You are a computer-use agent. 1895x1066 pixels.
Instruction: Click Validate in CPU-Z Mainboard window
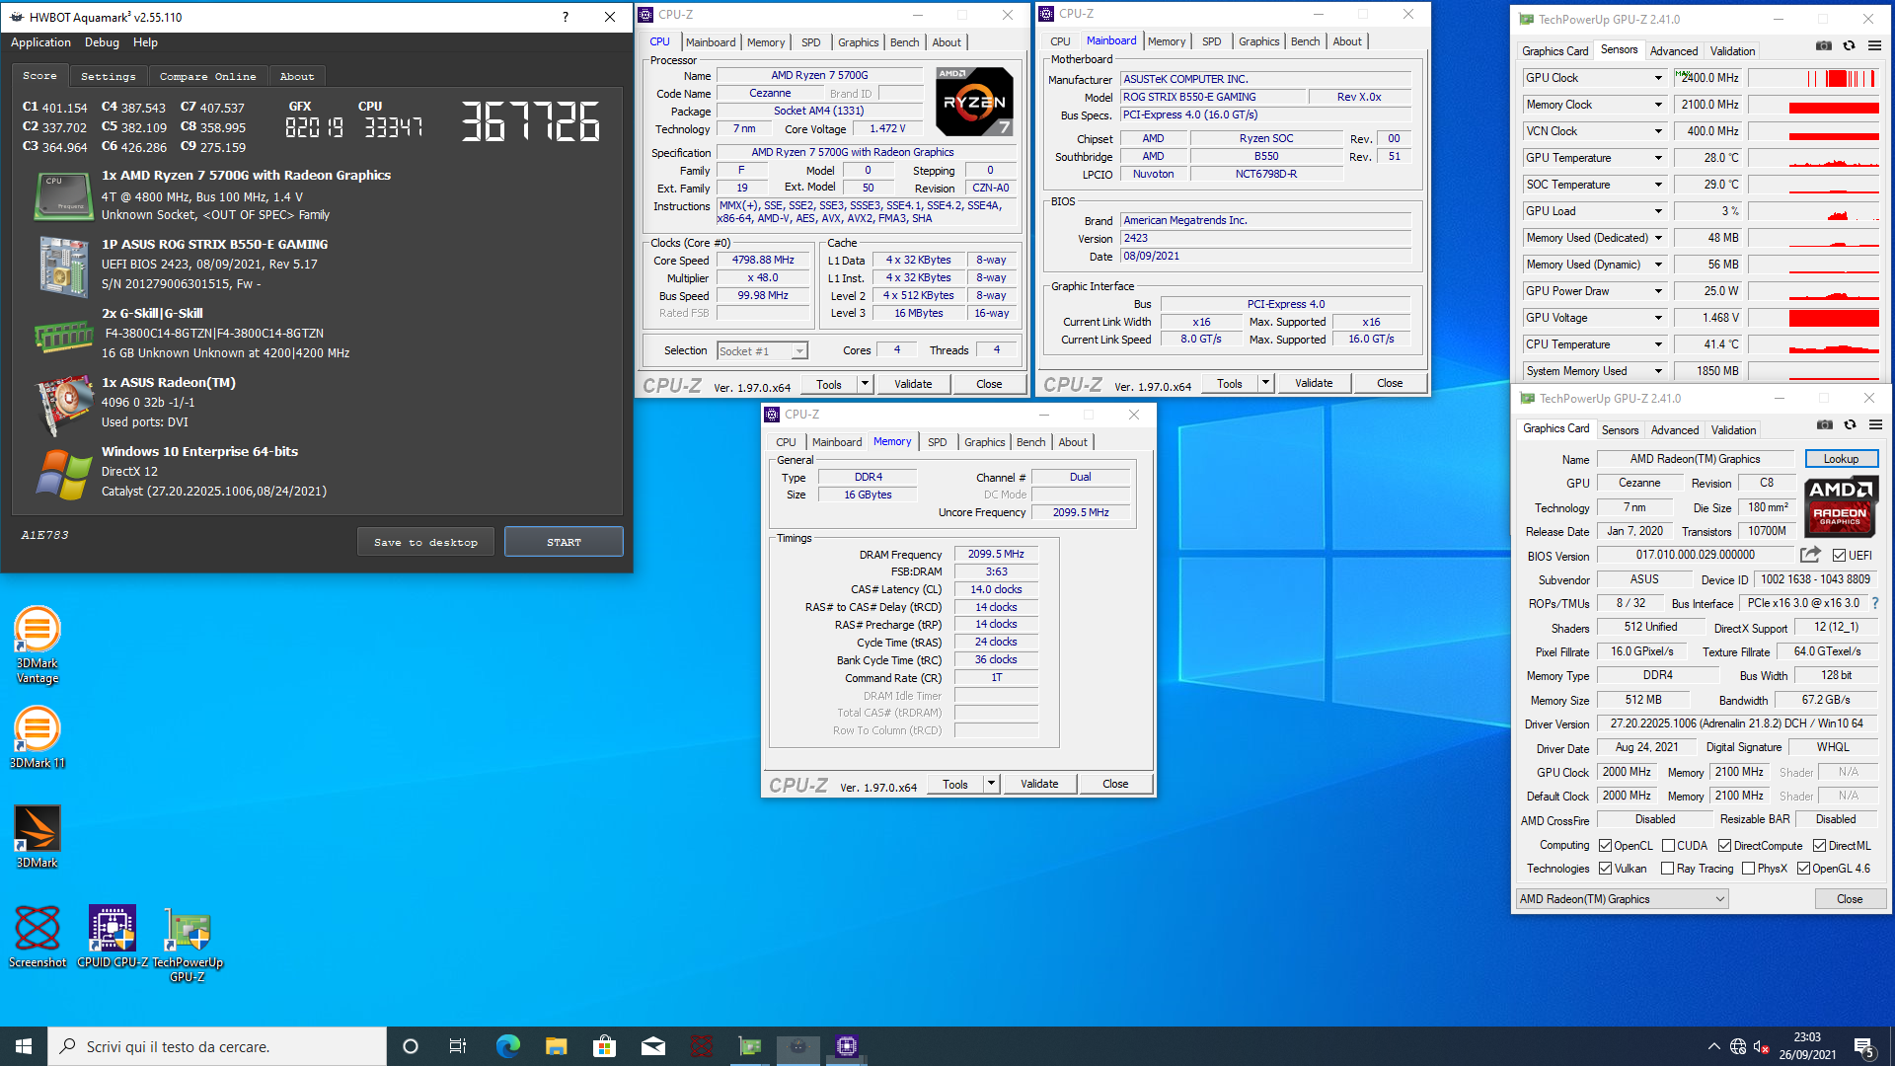[x=1314, y=383]
